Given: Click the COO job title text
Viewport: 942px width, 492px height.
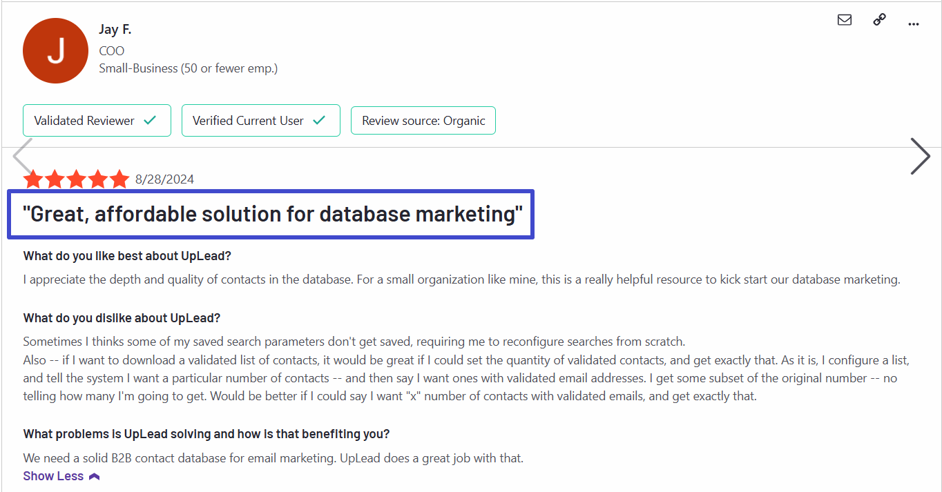Looking at the screenshot, I should point(112,50).
